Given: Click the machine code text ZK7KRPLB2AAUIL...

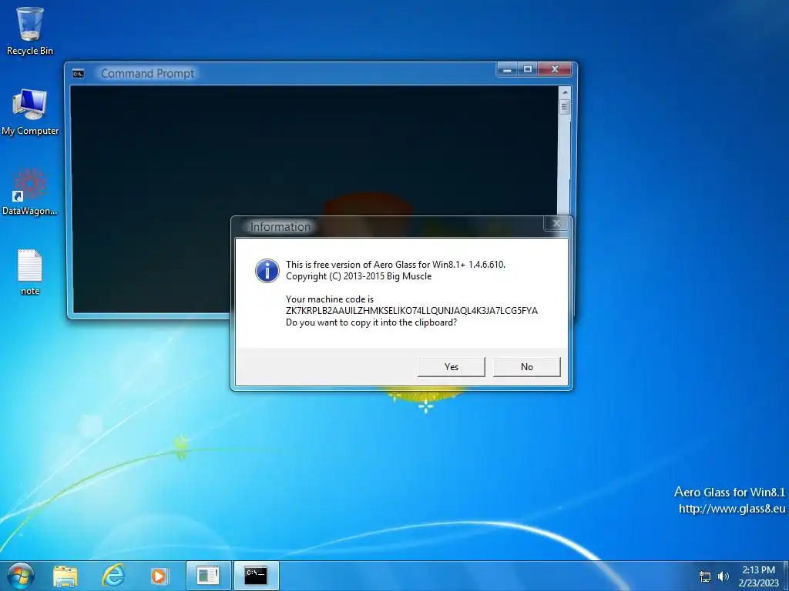Looking at the screenshot, I should click(x=411, y=311).
